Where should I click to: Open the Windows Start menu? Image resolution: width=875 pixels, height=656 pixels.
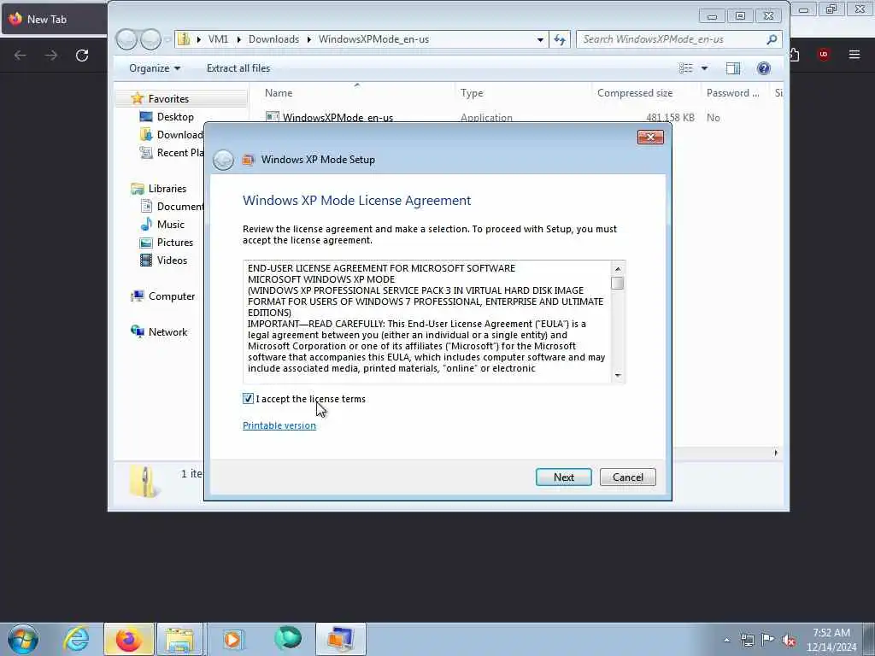coord(23,639)
